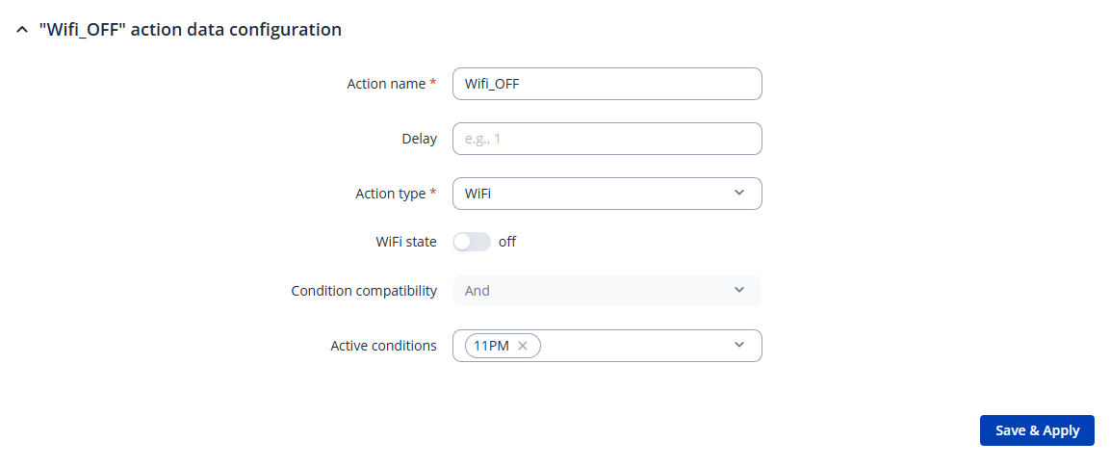
Task: Toggle the WiFi state switch
Action: click(x=472, y=242)
